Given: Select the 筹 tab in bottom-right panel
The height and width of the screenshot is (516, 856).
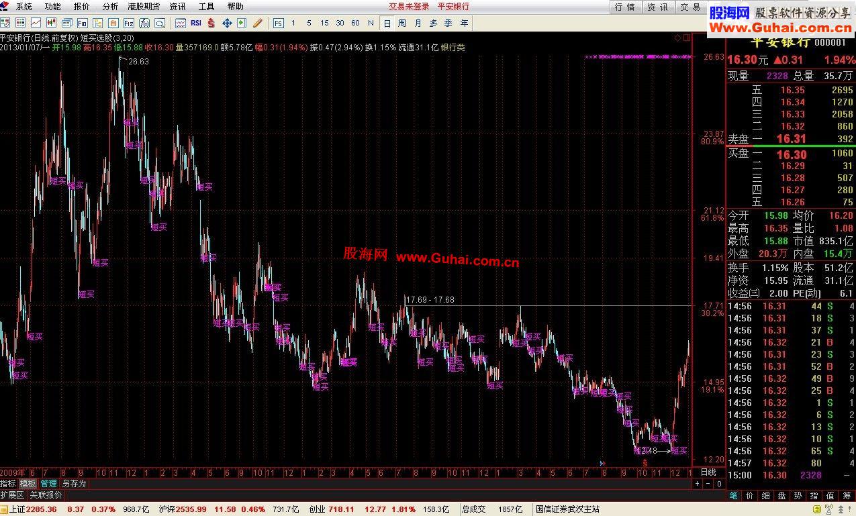Looking at the screenshot, I should 847,495.
